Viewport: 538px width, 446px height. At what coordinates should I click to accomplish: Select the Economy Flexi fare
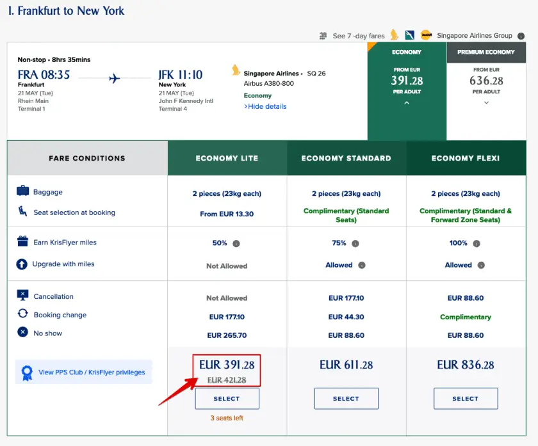pyautogui.click(x=465, y=399)
